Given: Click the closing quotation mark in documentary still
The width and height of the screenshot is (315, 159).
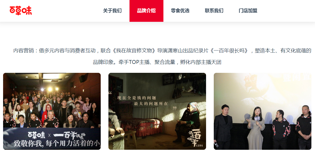Looking at the screenshot, I should point(175,108).
